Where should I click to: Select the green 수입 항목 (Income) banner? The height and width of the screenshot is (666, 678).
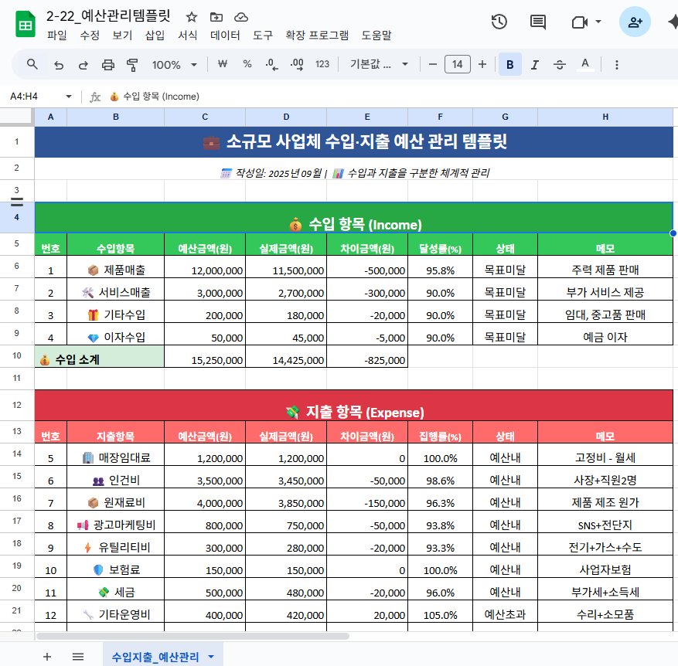tap(354, 217)
